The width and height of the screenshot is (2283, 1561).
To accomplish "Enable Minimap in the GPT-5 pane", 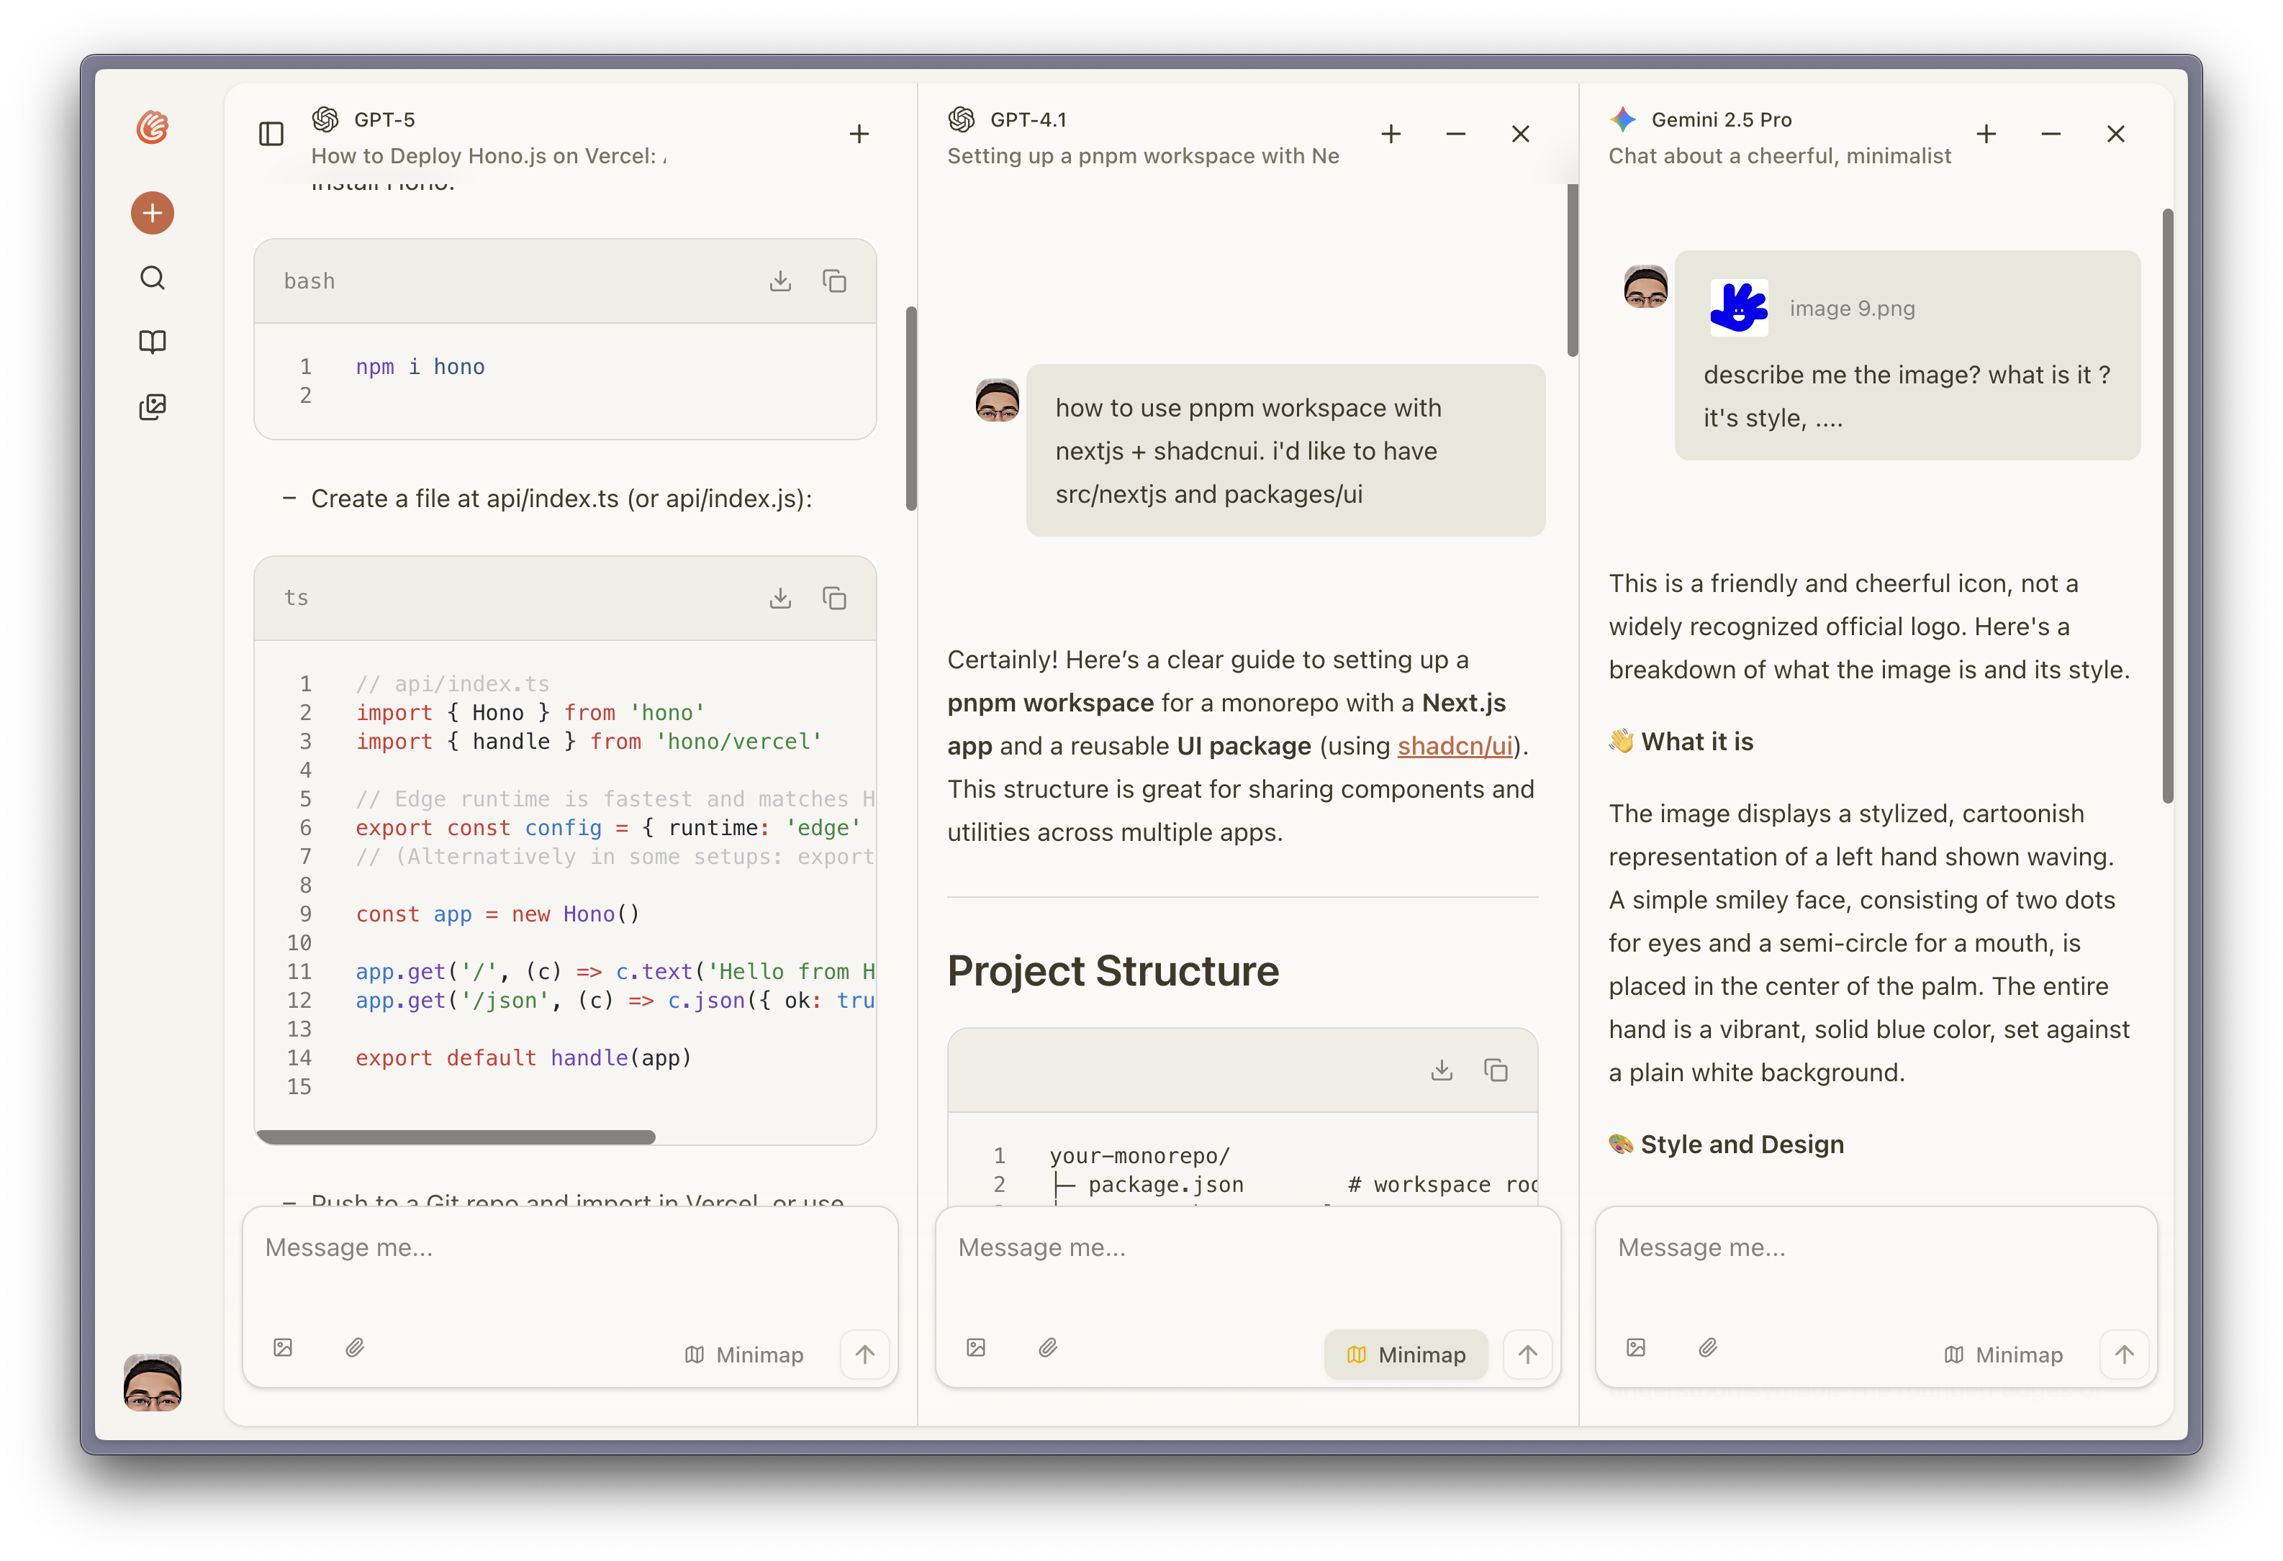I will click(743, 1354).
